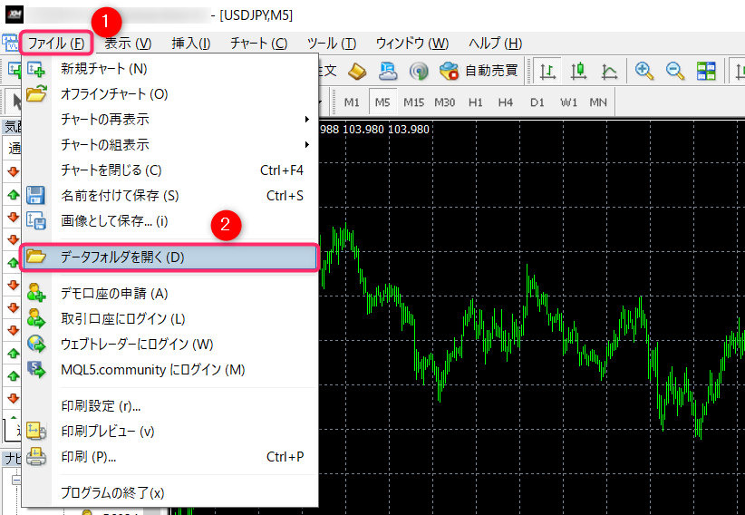Click the floppy disk save icon
745x515 pixels.
[35, 196]
